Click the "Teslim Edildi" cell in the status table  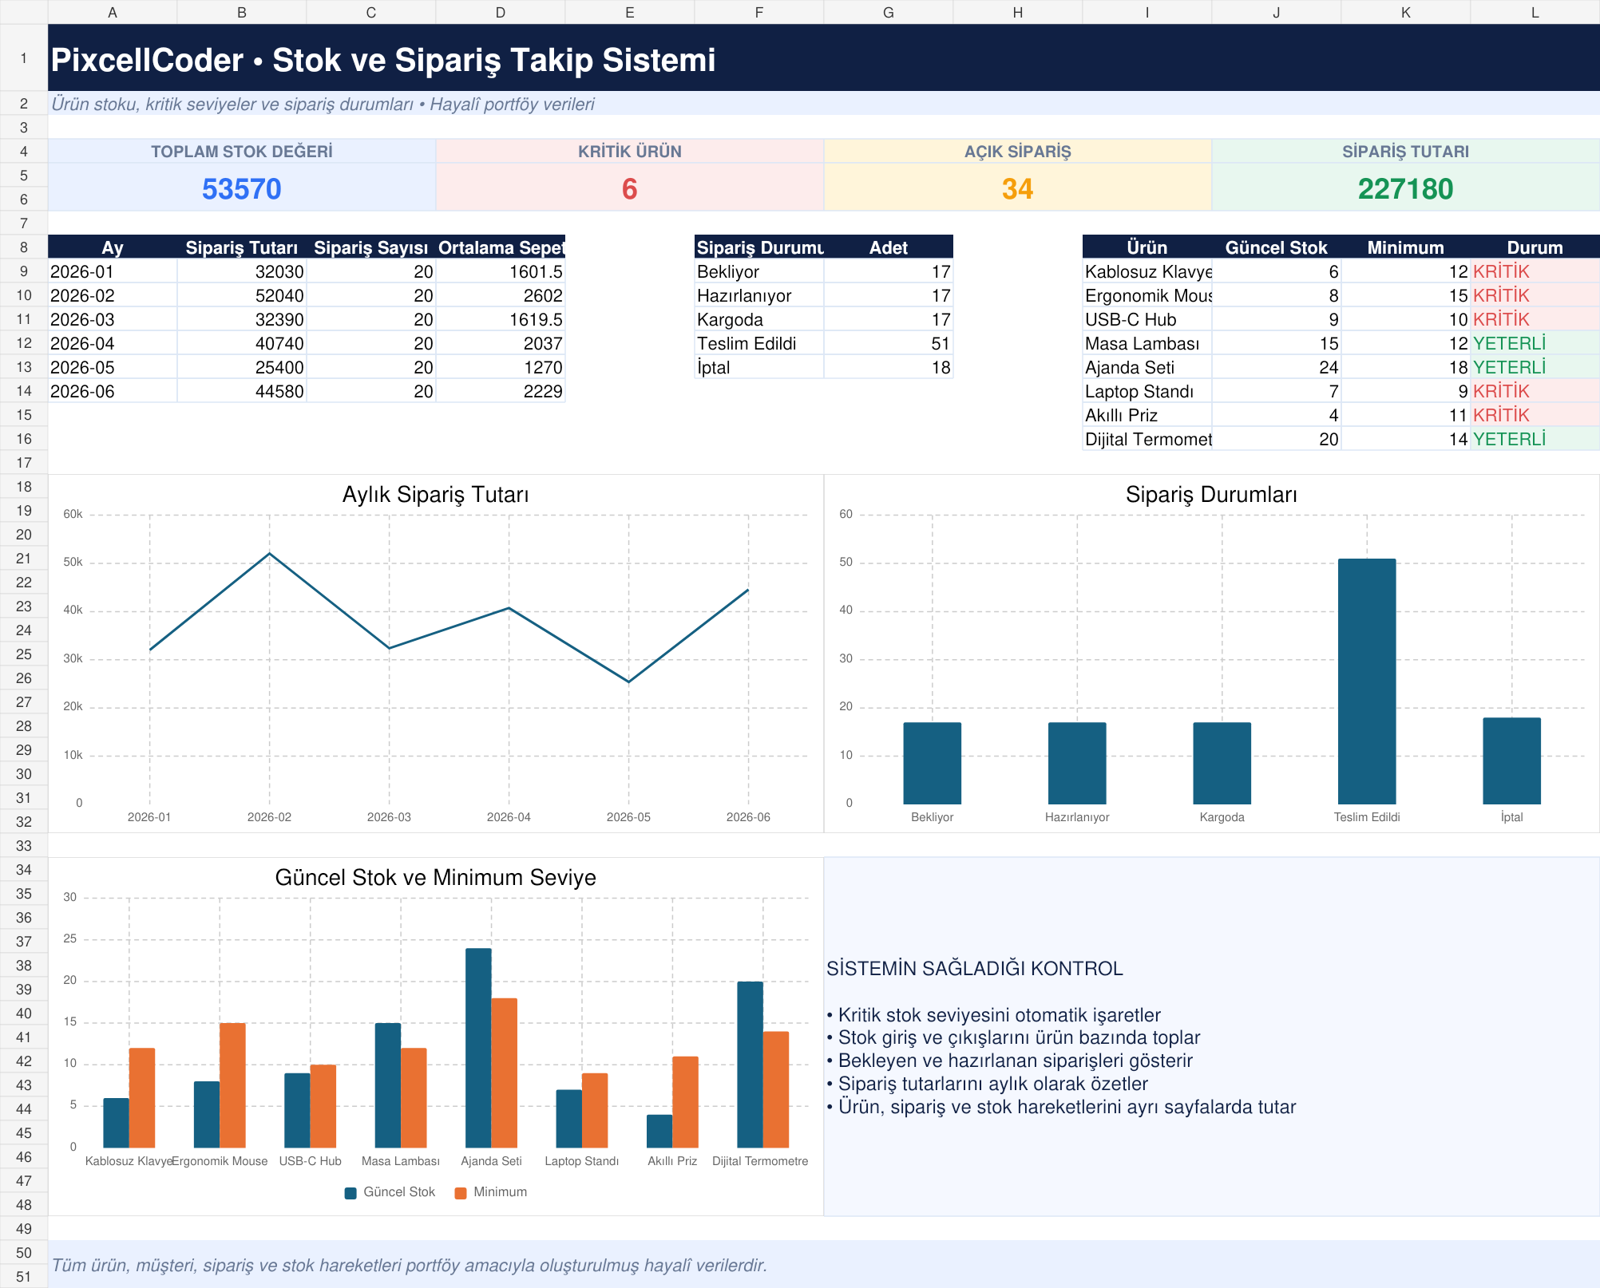tap(759, 343)
